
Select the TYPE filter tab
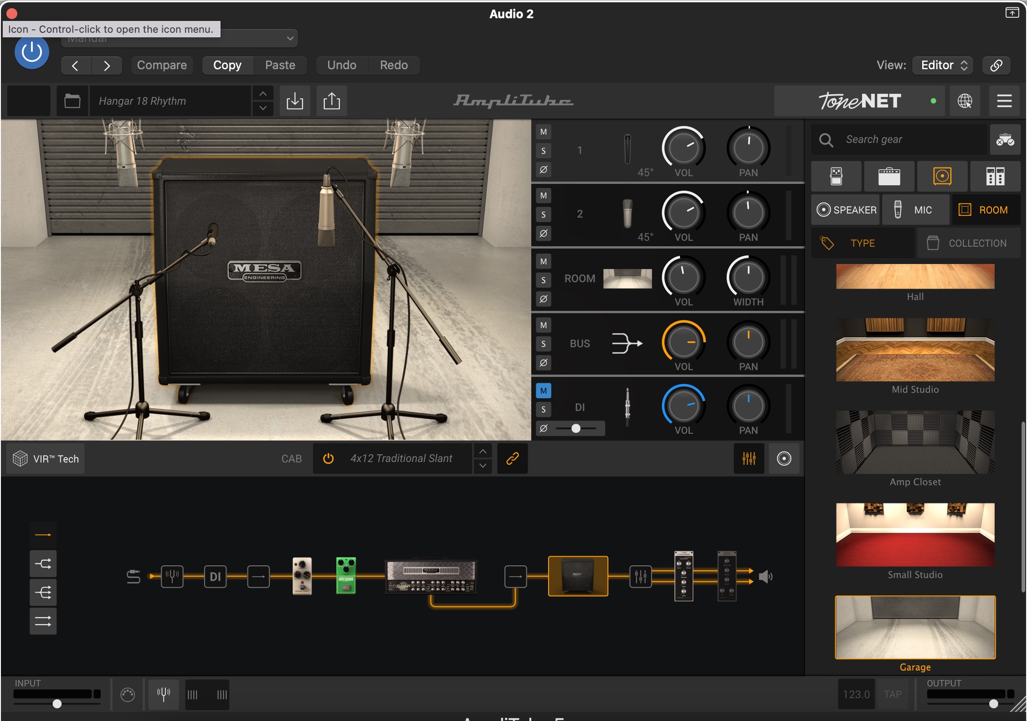pyautogui.click(x=863, y=243)
